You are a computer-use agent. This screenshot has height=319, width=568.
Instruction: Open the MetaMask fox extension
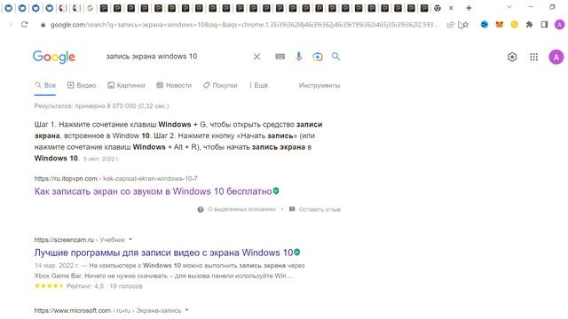click(x=499, y=25)
